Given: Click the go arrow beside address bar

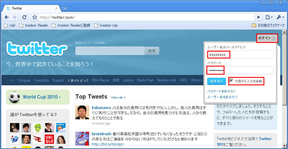Looking at the screenshot, I should pyautogui.click(x=259, y=17).
